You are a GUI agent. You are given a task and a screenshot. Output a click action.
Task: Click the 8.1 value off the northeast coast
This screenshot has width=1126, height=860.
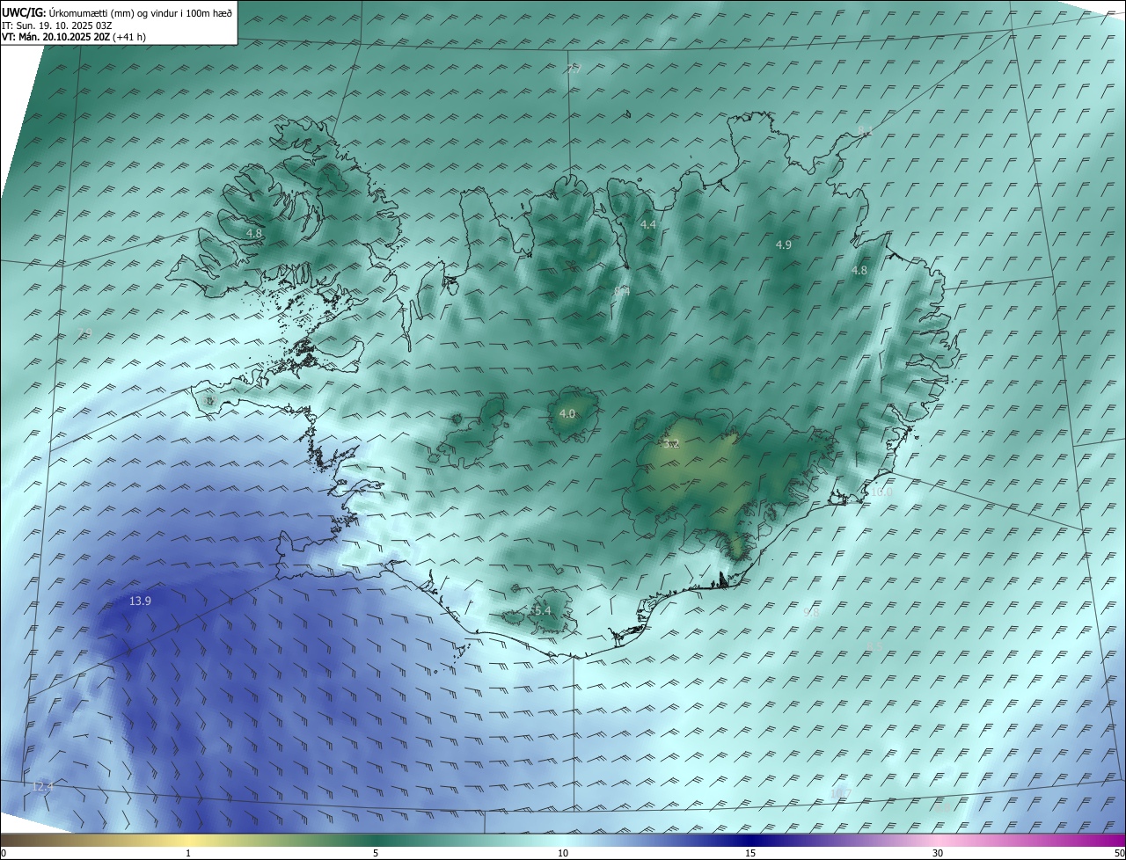(865, 131)
